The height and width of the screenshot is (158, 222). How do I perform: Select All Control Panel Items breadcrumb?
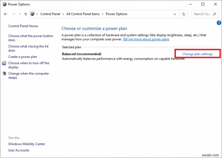click(83, 14)
